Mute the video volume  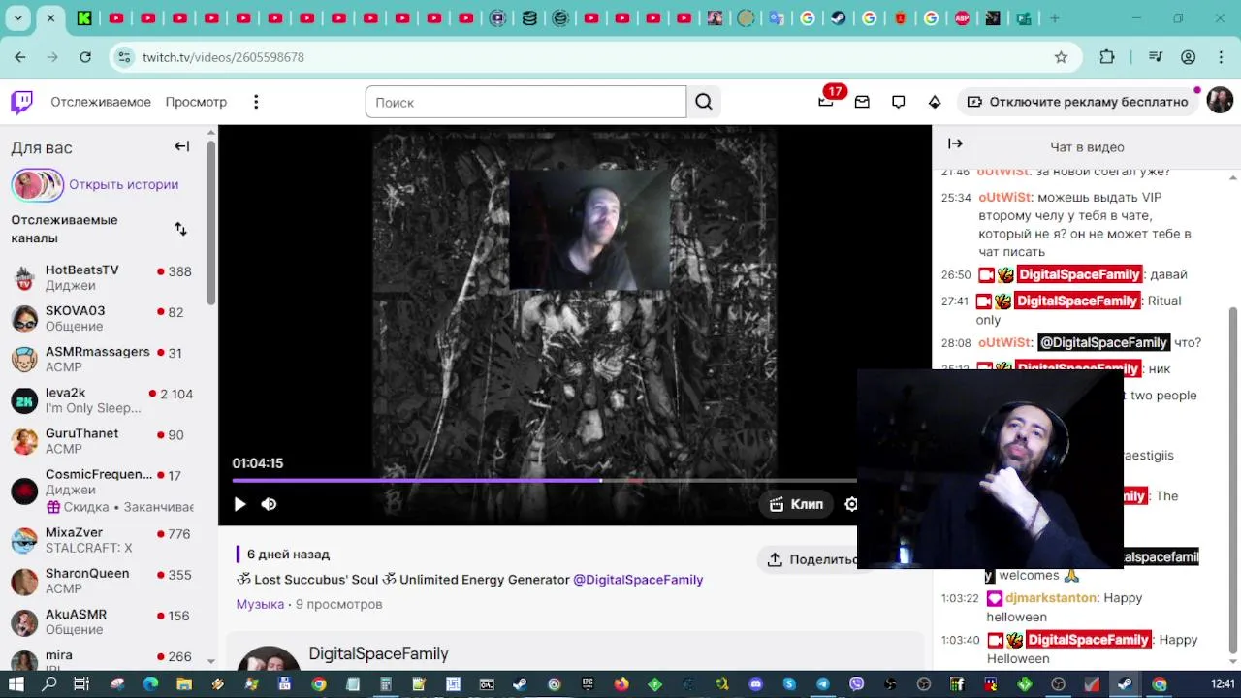pyautogui.click(x=269, y=504)
